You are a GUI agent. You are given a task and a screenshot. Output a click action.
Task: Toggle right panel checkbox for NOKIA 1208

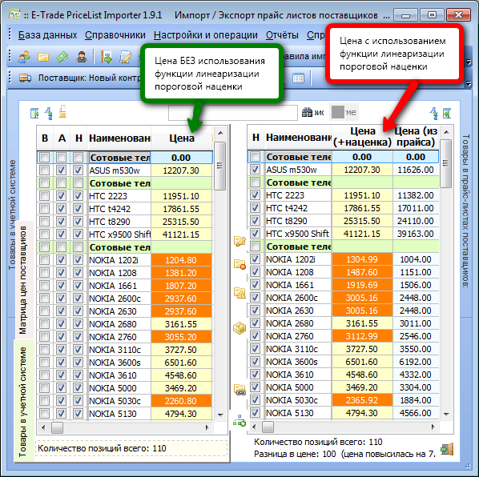[x=255, y=271]
